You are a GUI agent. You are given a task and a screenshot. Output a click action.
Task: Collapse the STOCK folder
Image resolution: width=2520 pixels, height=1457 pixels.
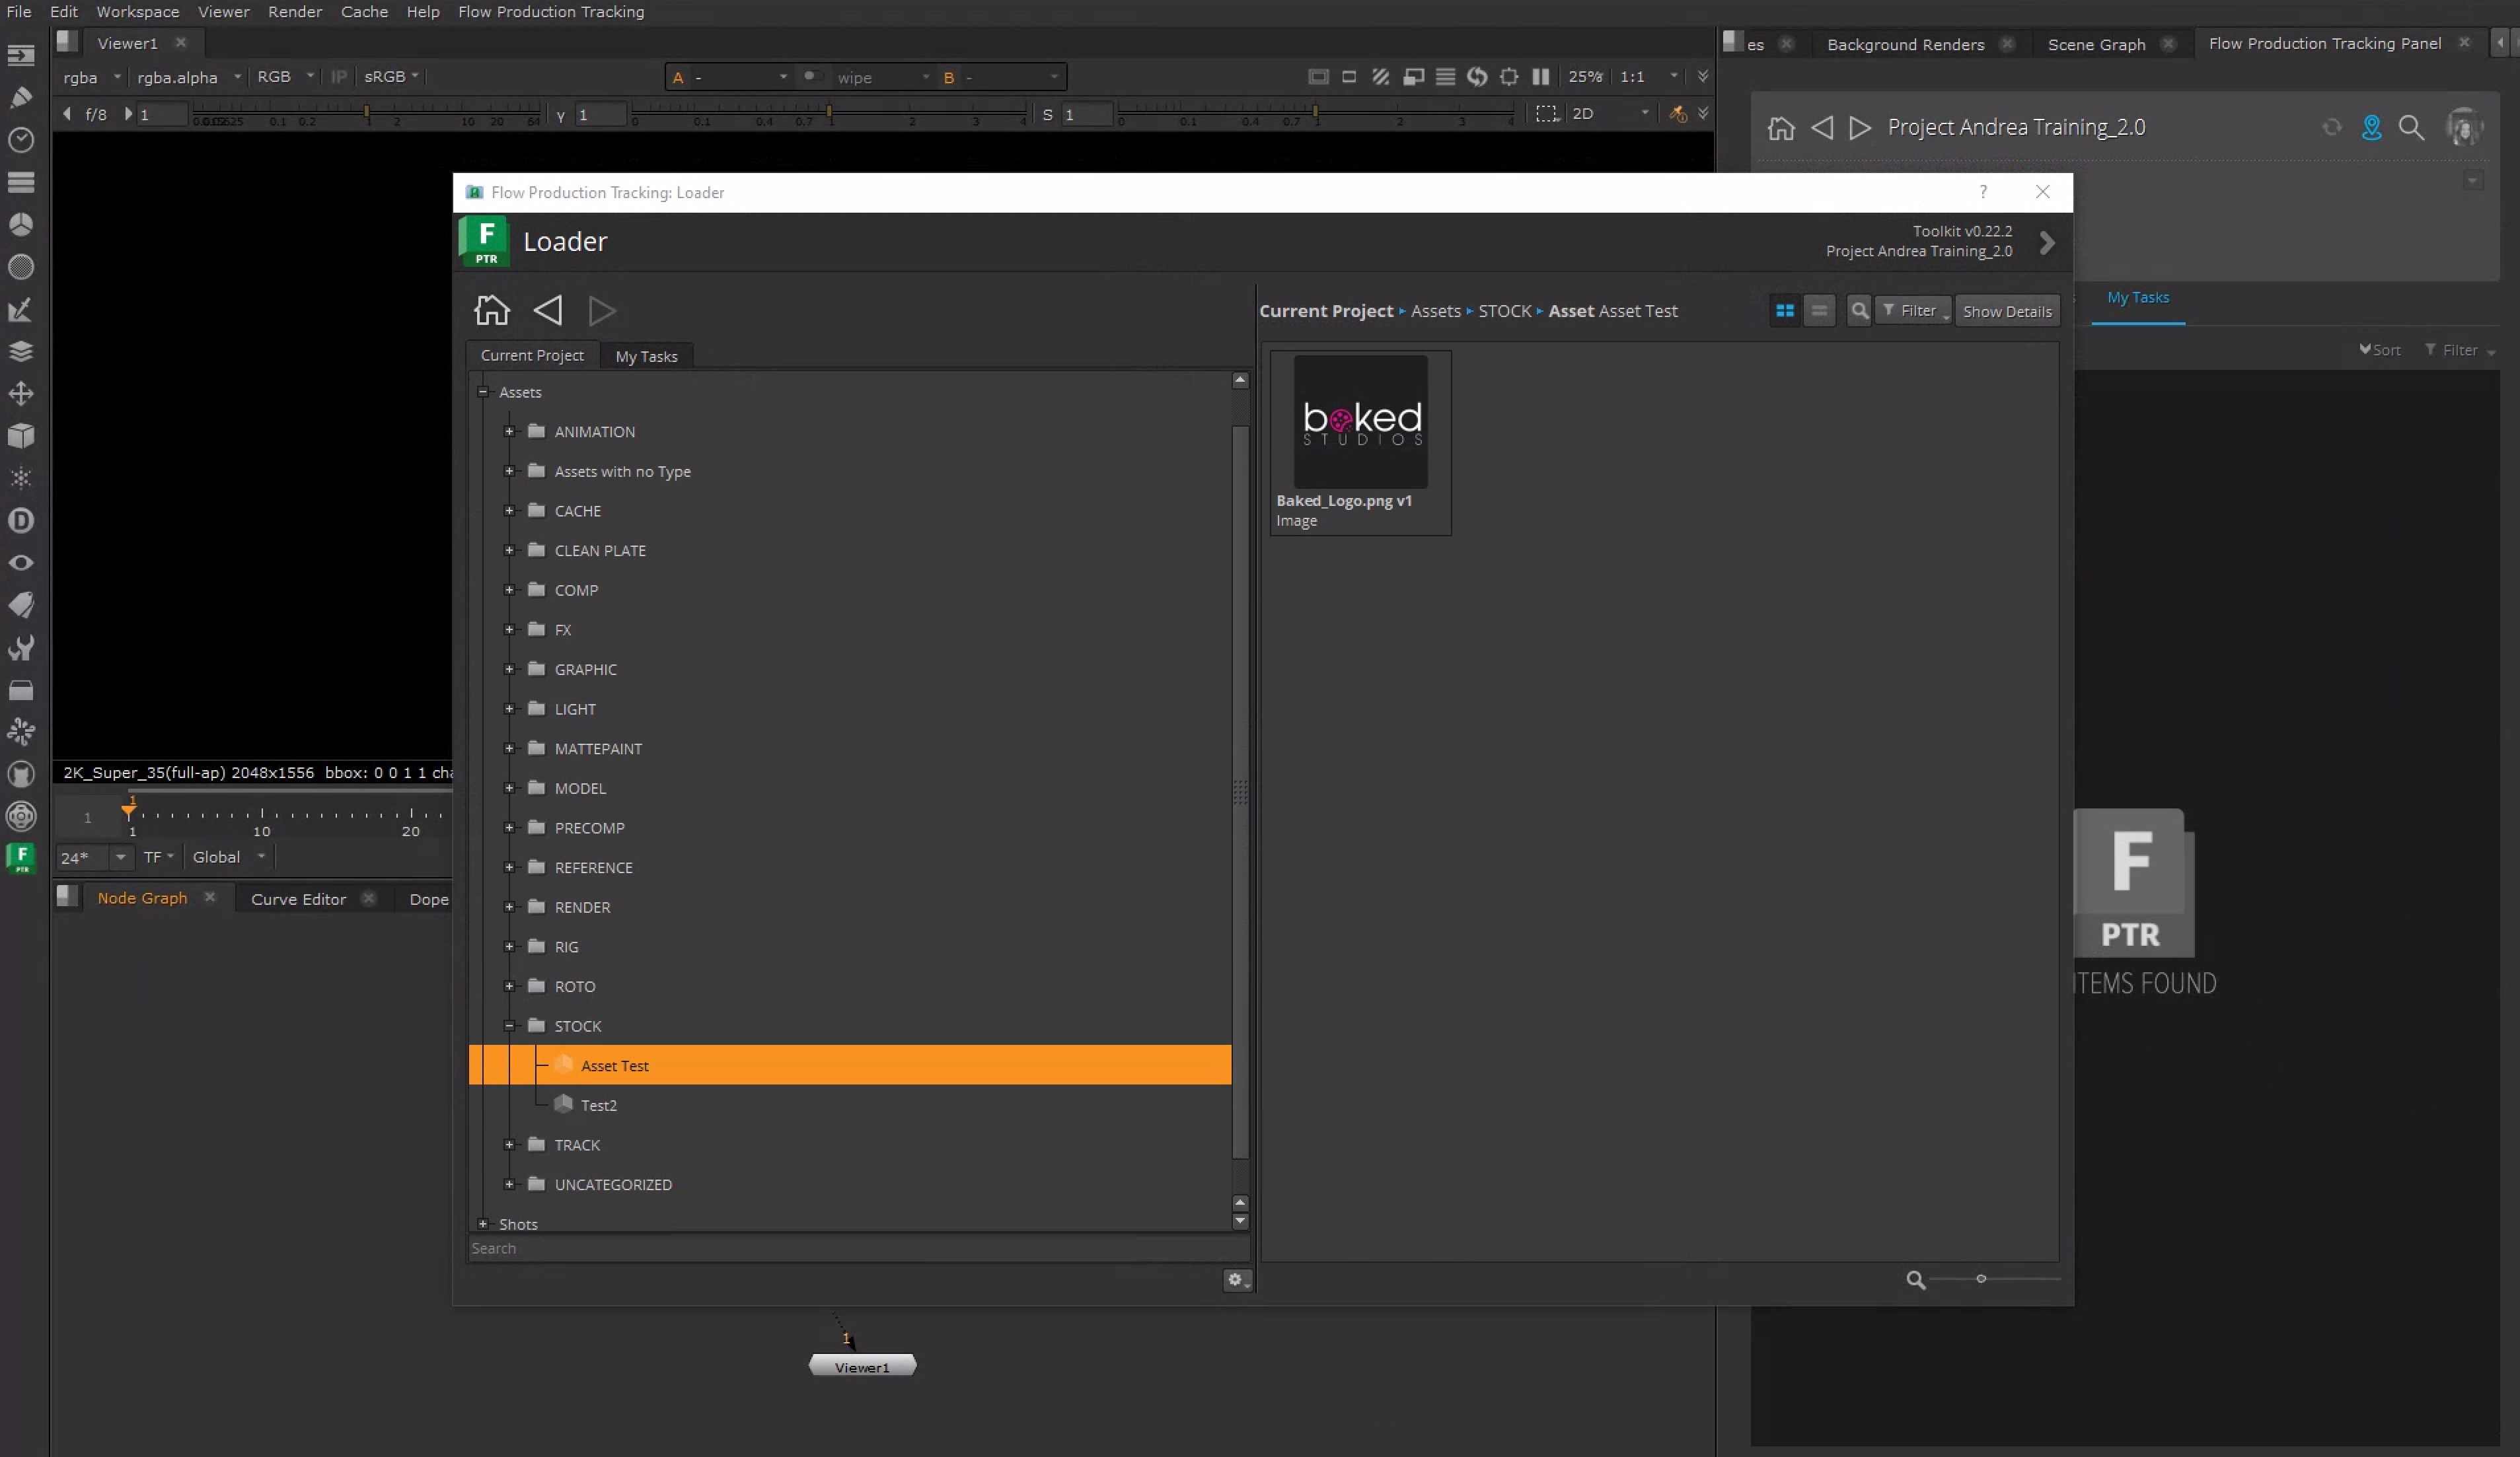pyautogui.click(x=509, y=1026)
